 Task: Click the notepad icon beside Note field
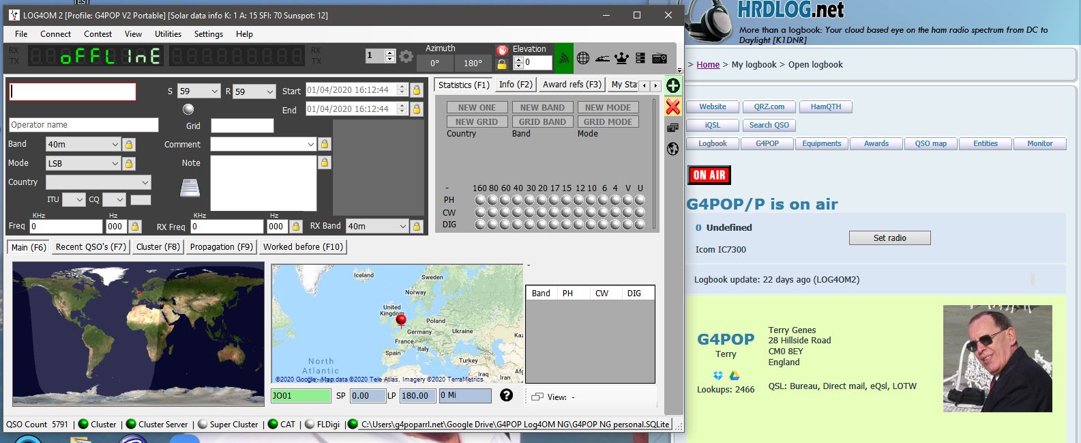click(190, 187)
